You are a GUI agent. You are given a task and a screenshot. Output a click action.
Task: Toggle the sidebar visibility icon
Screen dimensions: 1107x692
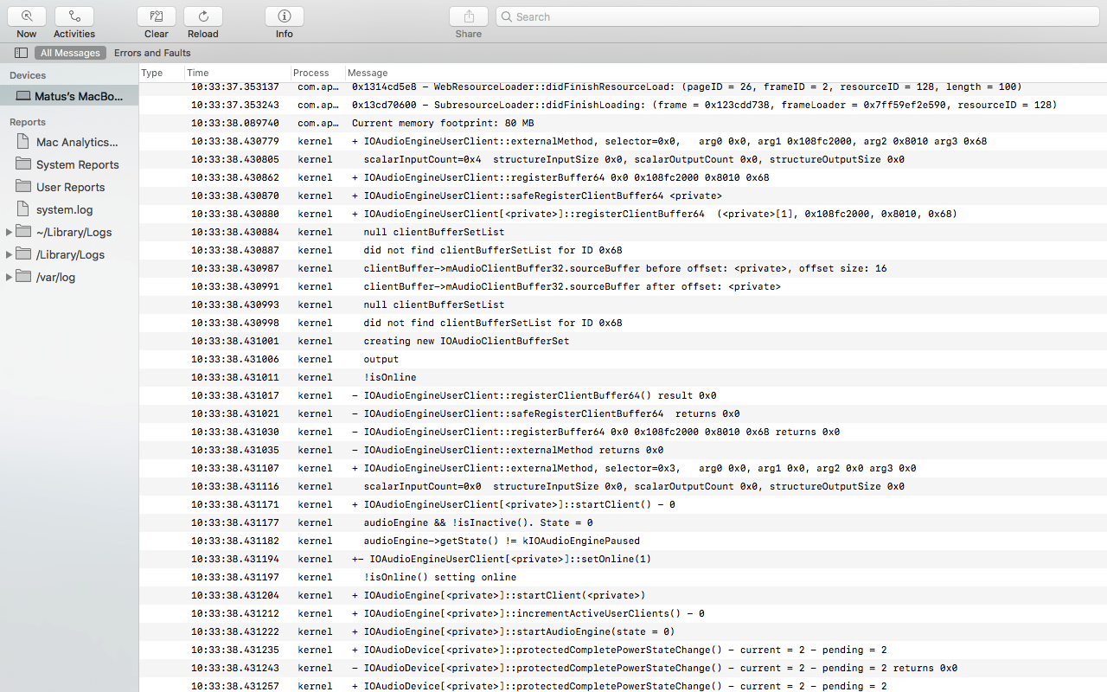tap(21, 53)
